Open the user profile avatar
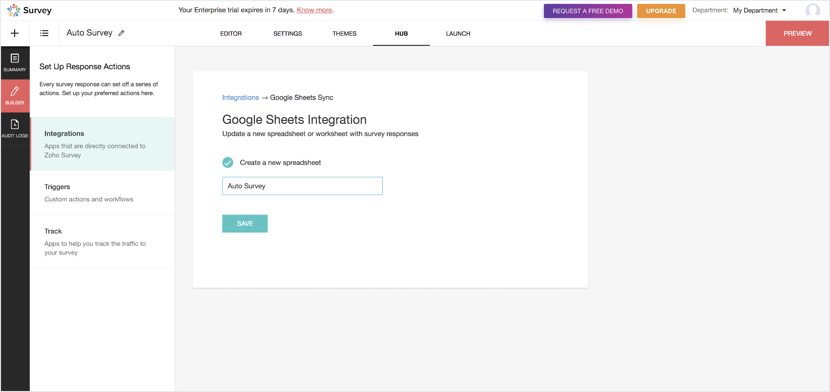 pos(812,10)
